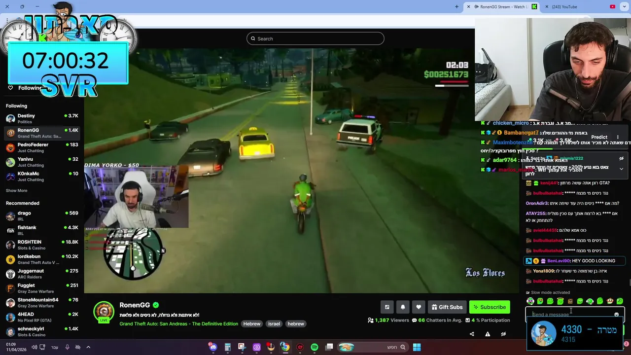Click the taskbar search box
Viewport: 631px width, 355px height.
[x=373, y=347]
